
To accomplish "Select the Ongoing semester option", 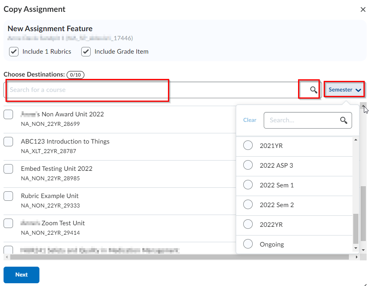I will (248, 244).
